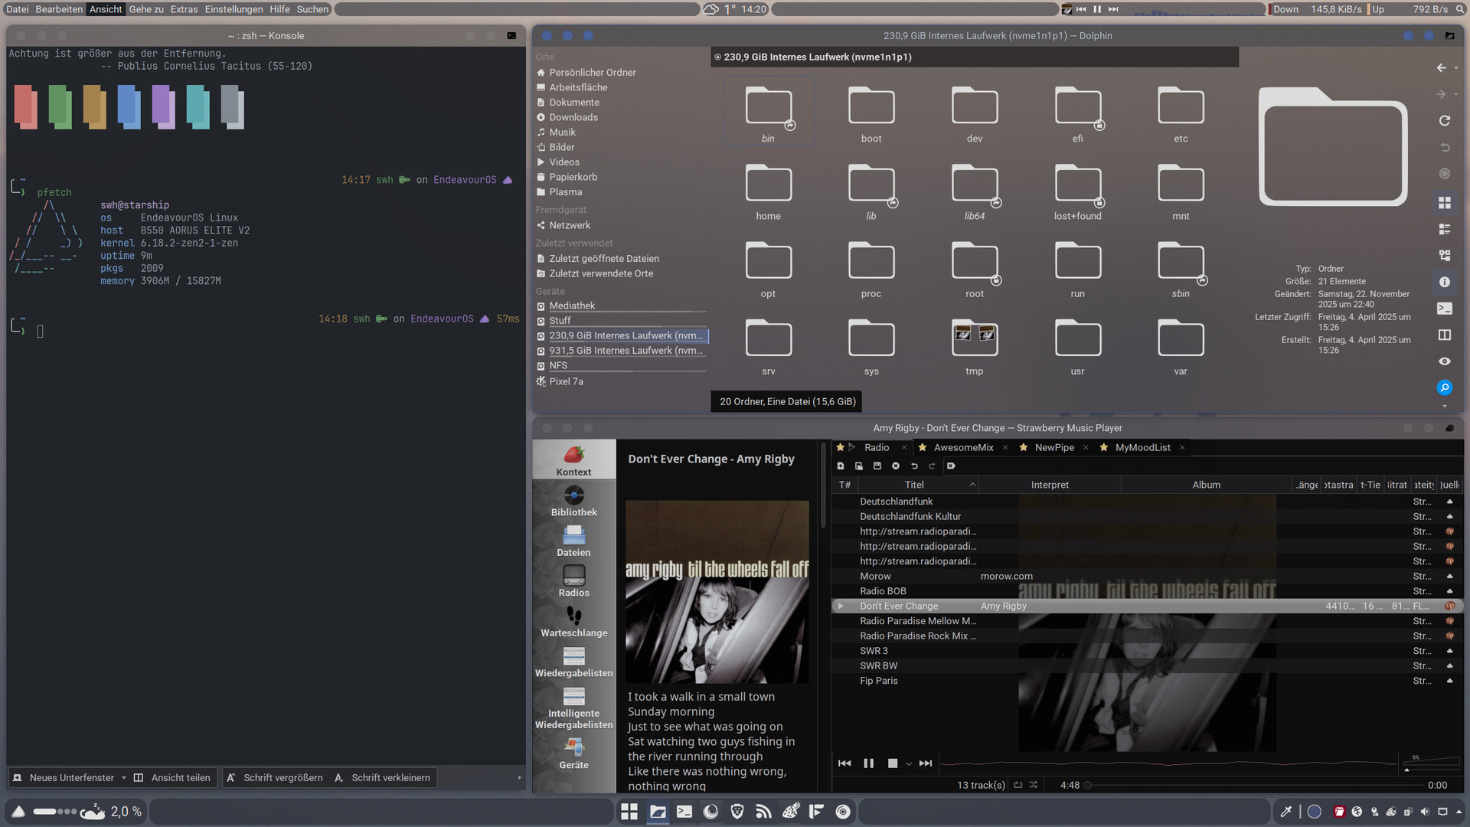Pause playback in Strawberry player
1470x827 pixels.
point(868,763)
